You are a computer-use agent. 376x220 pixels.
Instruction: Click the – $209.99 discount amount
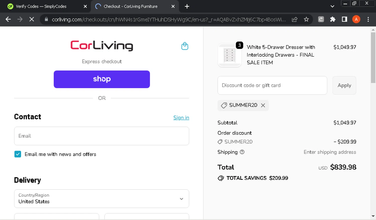345,142
